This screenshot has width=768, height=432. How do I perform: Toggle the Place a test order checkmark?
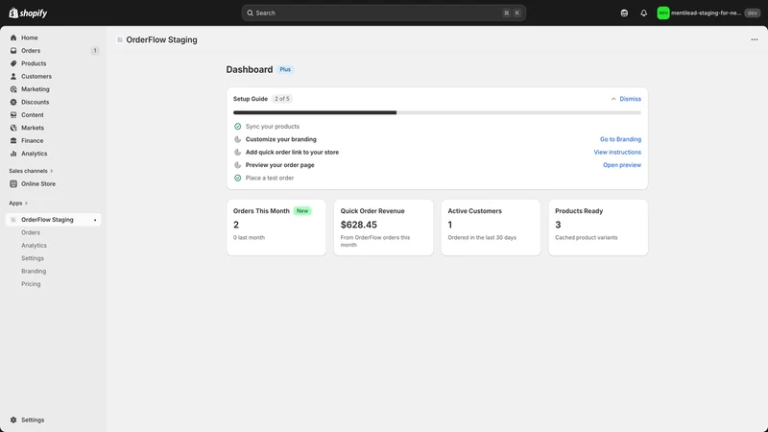(x=237, y=178)
